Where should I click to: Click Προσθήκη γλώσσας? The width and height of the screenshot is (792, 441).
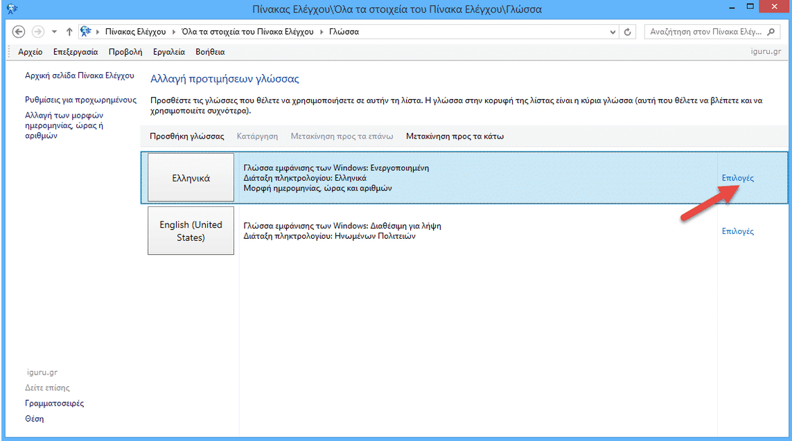click(187, 136)
